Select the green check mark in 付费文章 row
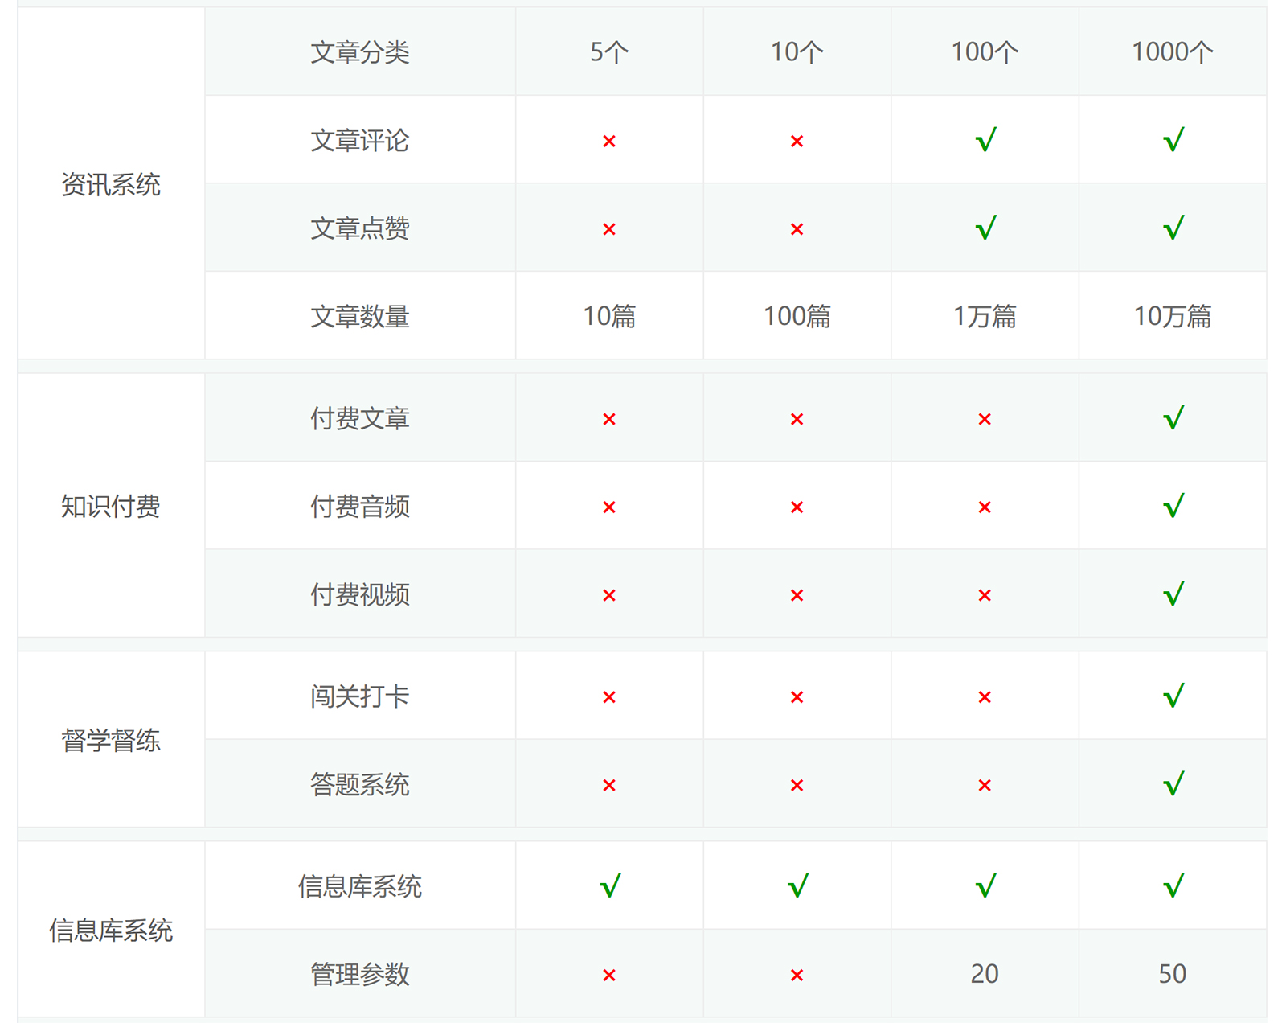 point(1173,418)
